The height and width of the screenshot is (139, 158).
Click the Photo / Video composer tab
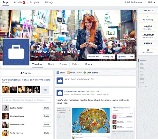pyautogui.click(x=74, y=73)
